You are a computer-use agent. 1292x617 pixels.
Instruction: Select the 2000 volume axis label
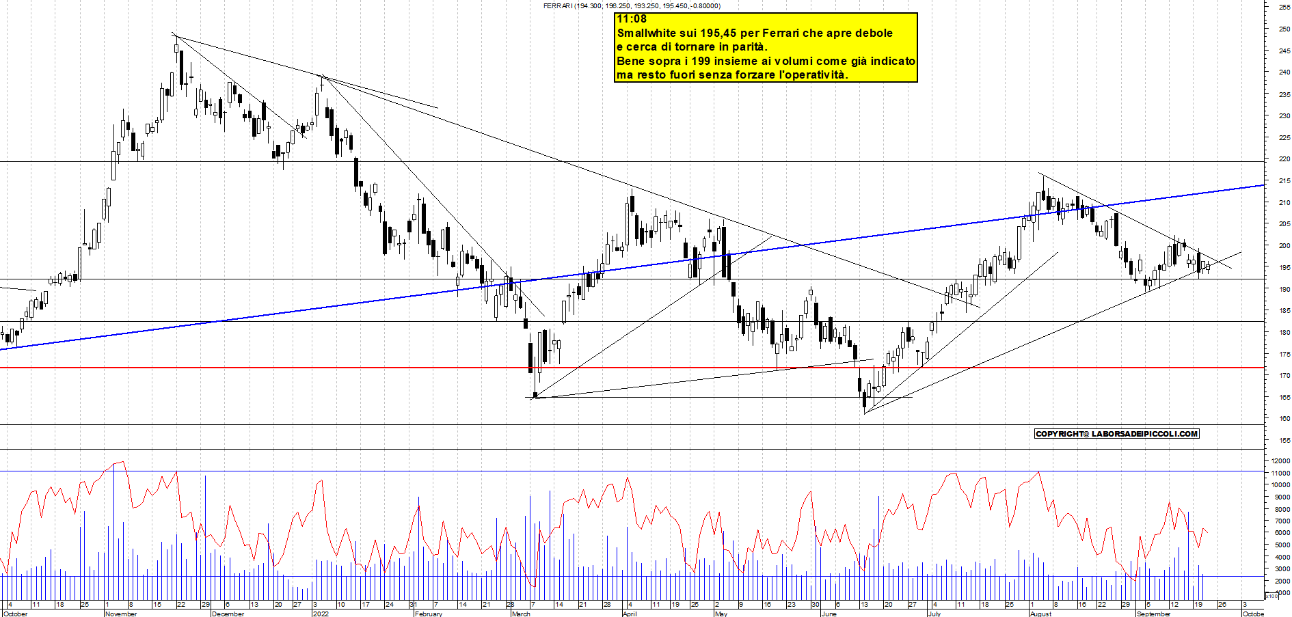1282,581
